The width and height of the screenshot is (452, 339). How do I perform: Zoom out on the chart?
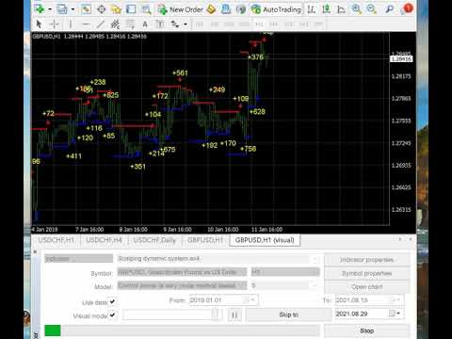[372, 9]
